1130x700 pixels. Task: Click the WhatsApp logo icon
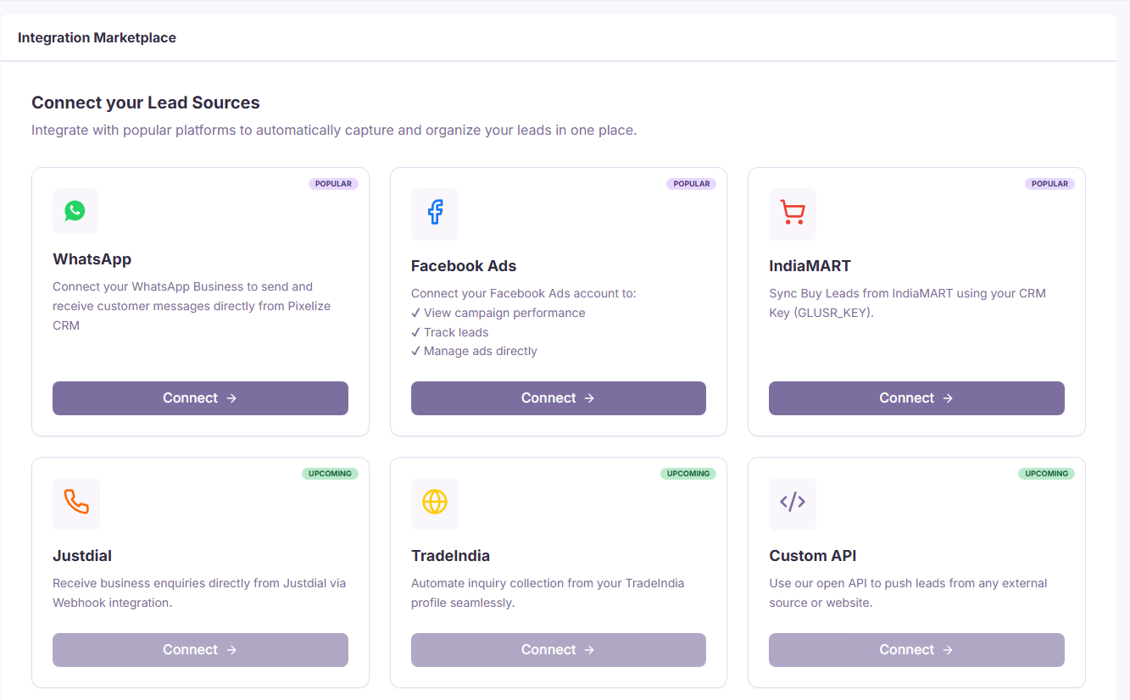click(75, 211)
